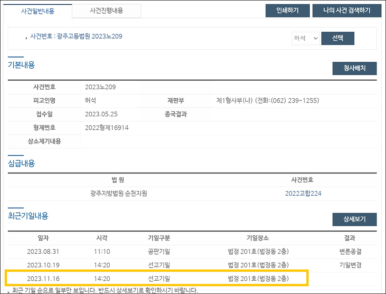Switch to the 사건일반내용 tab
This screenshot has width=386, height=294.
coord(38,11)
